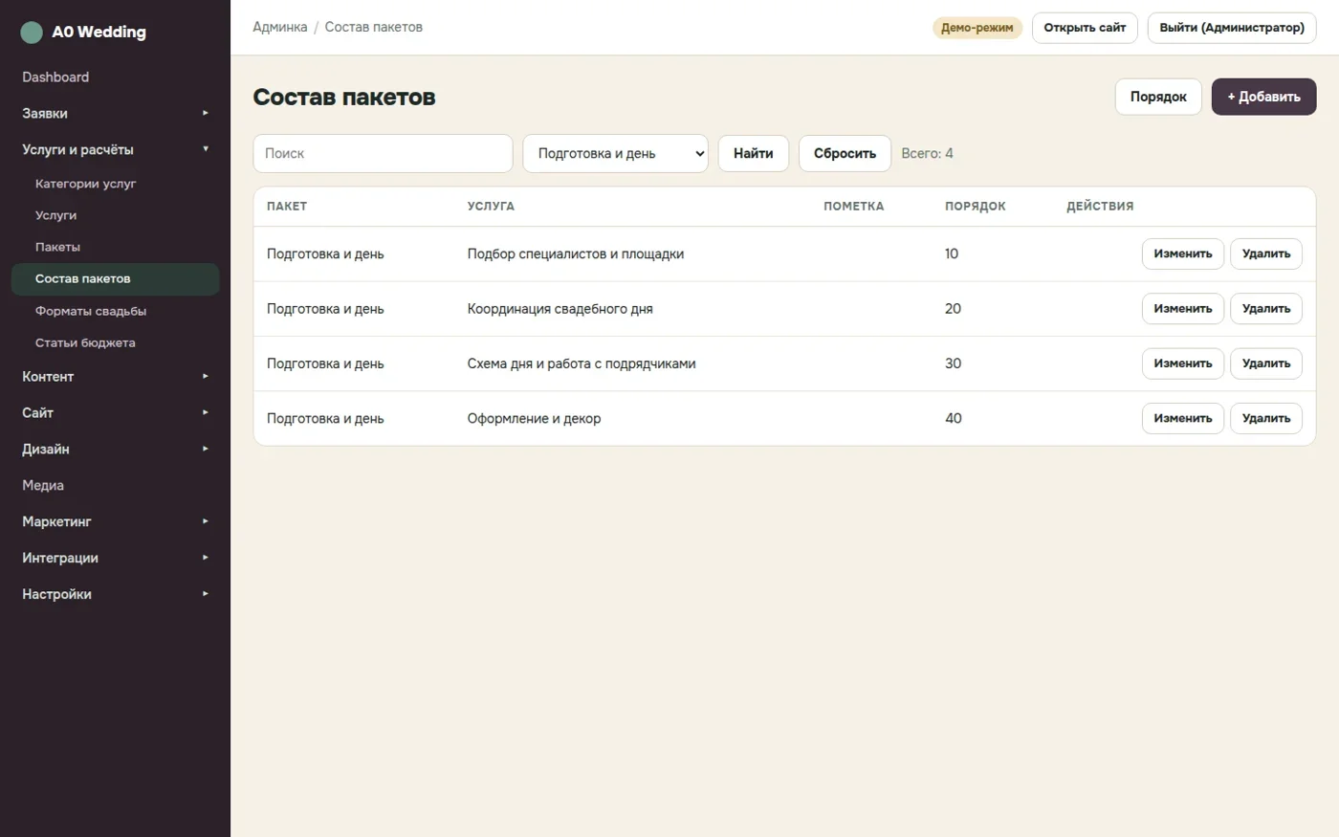The image size is (1339, 837).
Task: Edit the Схема дня и работа с подрядчиками row
Action: click(1182, 363)
